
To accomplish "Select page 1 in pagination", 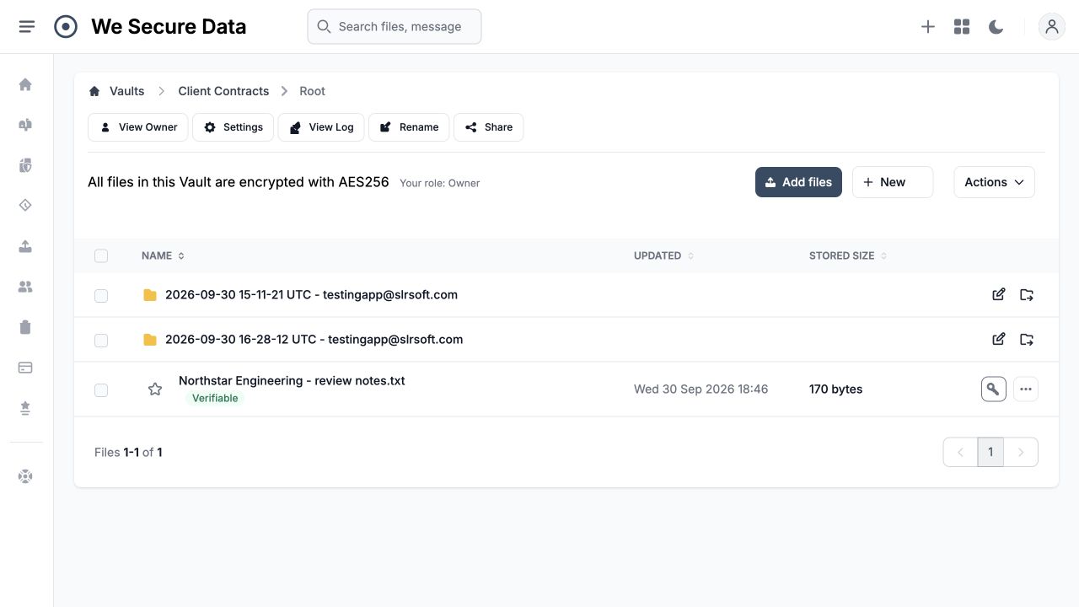I will 990,452.
